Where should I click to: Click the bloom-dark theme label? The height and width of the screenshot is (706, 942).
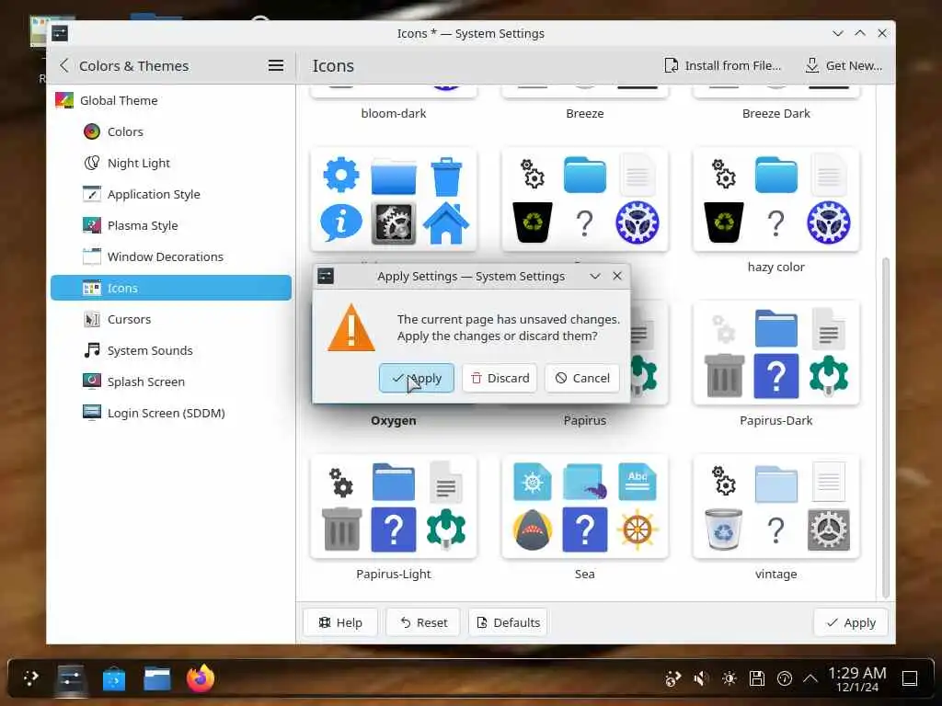tap(394, 113)
